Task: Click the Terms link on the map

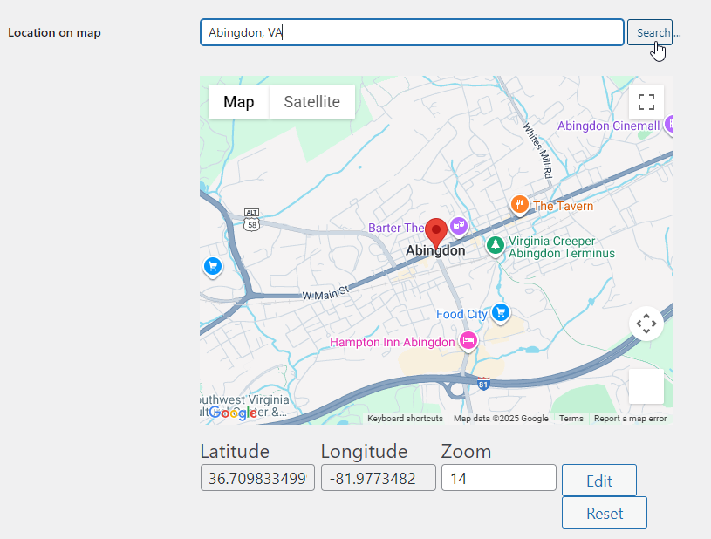Action: [x=571, y=419]
